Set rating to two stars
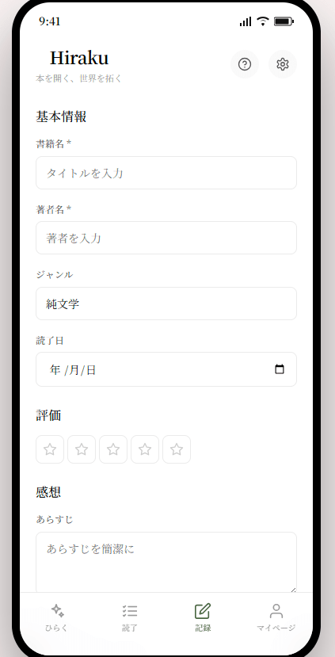The height and width of the screenshot is (657, 335). tap(82, 449)
